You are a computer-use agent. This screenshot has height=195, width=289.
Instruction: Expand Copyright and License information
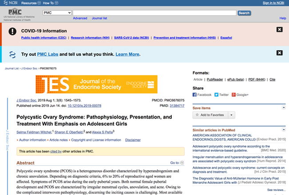pyautogui.click(x=95, y=140)
